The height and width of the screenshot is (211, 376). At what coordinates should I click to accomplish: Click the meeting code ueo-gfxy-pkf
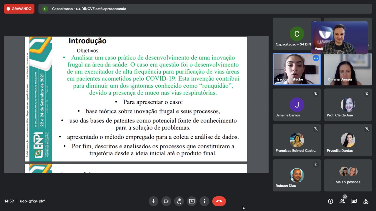pyautogui.click(x=32, y=201)
